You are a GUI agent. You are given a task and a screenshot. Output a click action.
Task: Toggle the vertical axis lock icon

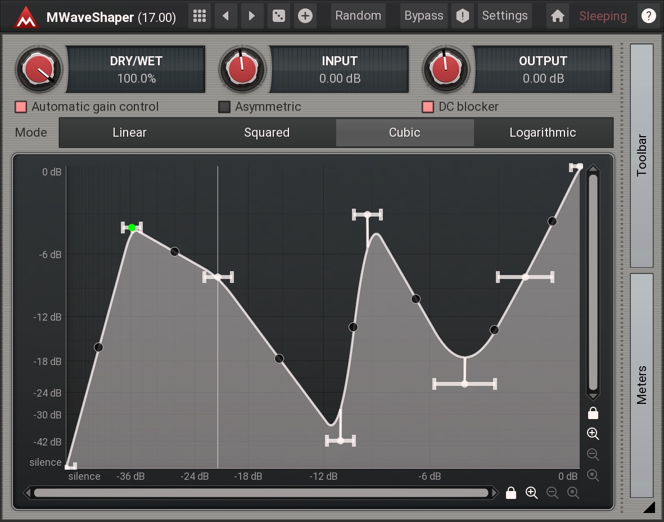(x=593, y=413)
